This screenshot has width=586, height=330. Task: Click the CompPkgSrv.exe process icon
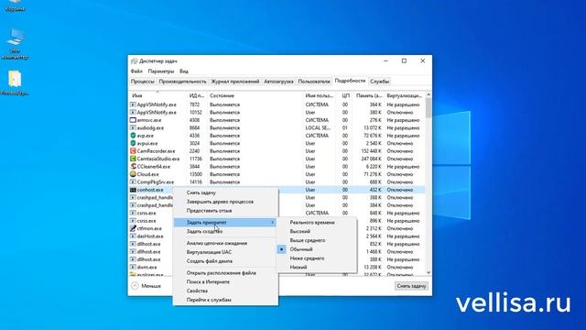point(133,181)
